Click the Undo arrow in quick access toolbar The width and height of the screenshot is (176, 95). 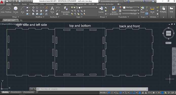pos(23,1)
